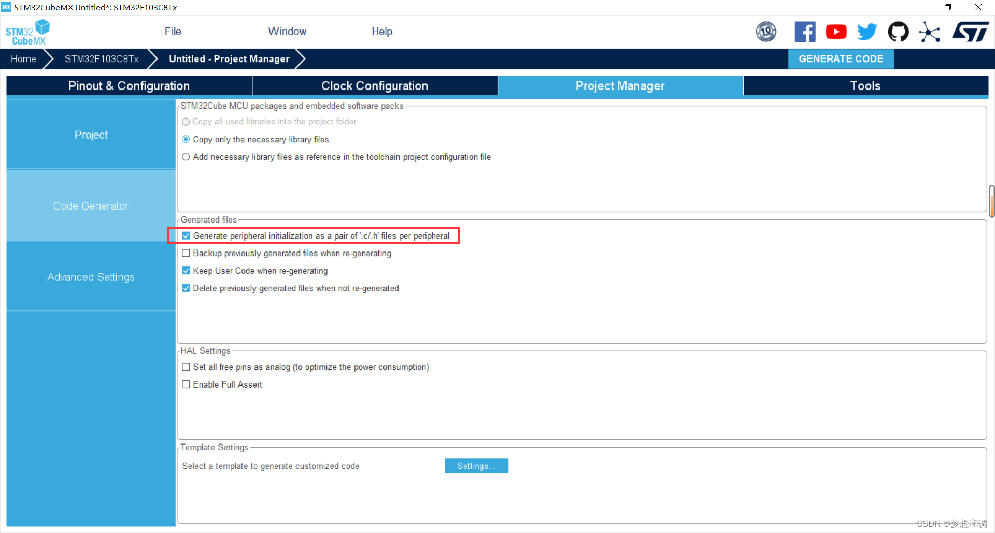Open the Facebook page icon
995x533 pixels.
(805, 32)
